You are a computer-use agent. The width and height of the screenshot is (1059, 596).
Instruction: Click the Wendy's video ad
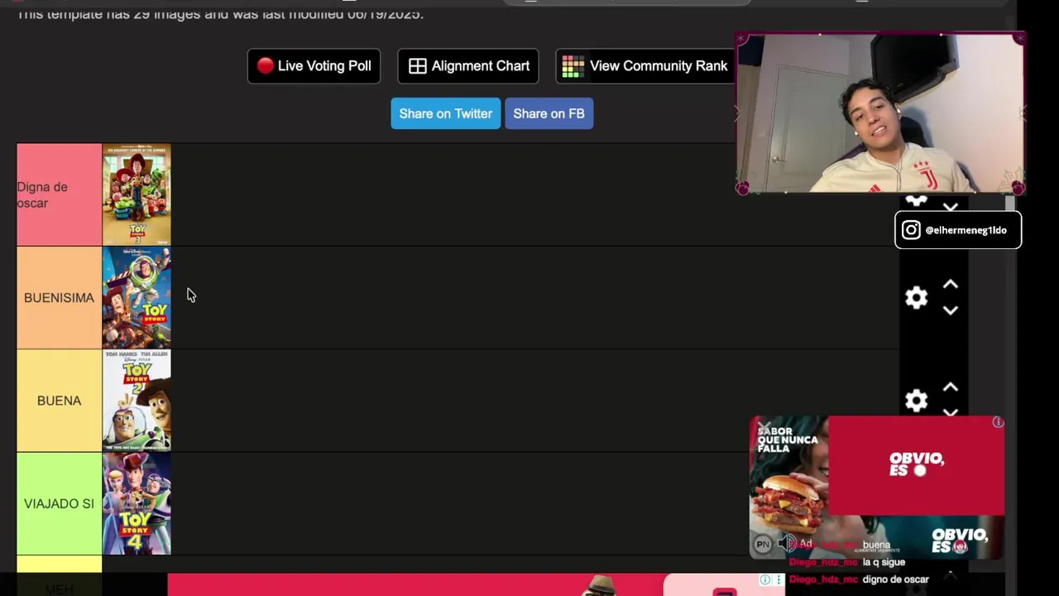click(877, 487)
